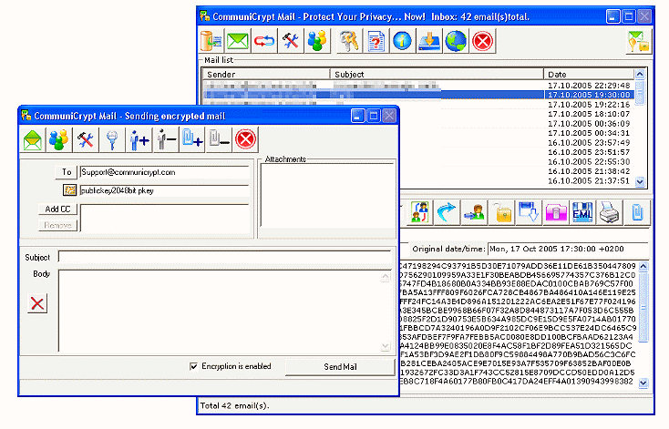The width and height of the screenshot is (669, 429).
Task: Click the Sender column header
Action: tap(266, 74)
